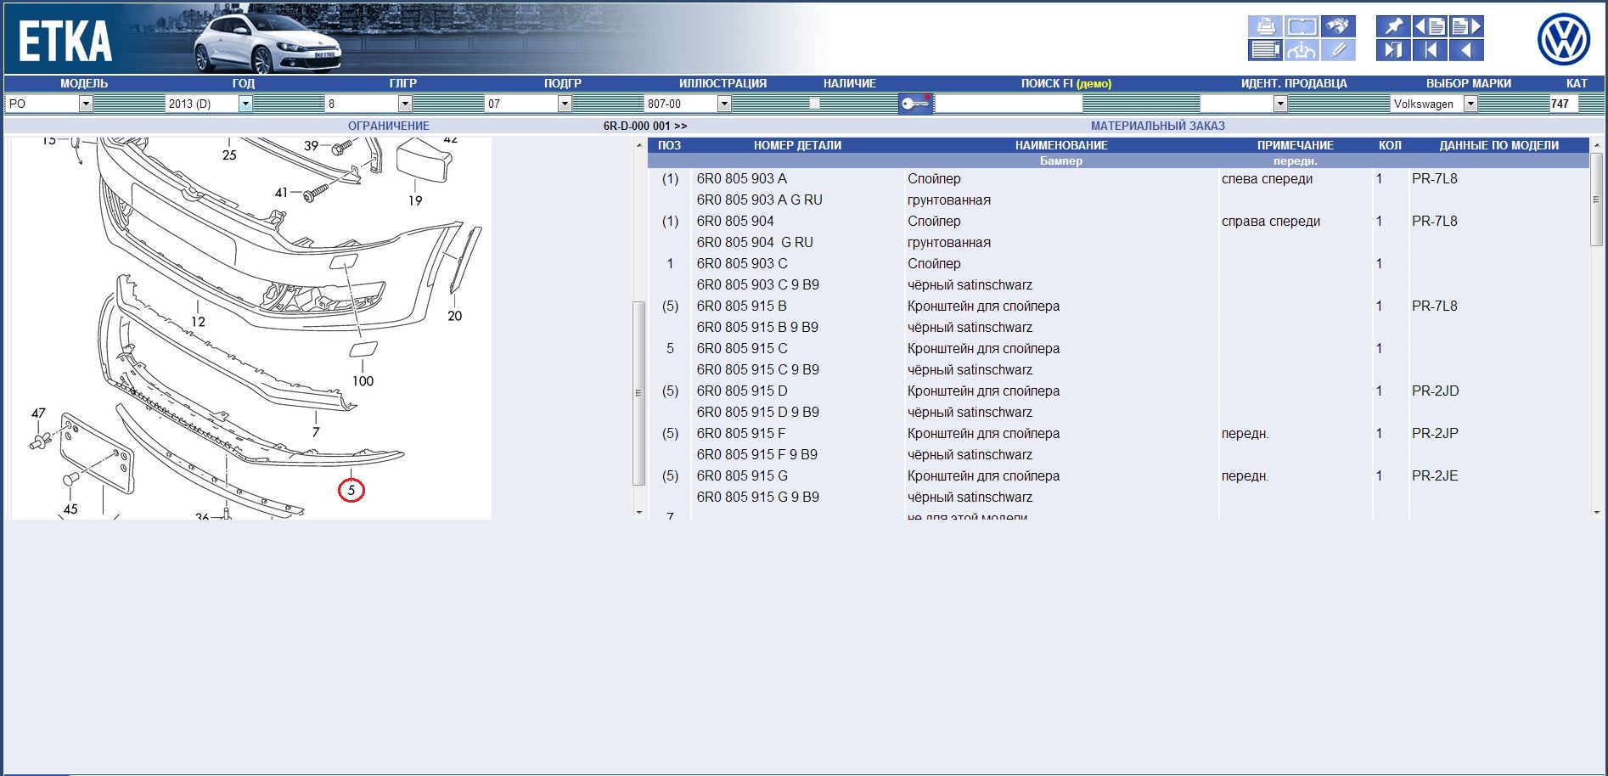Open the ОГРАНИЧЕНИЕ section
Viewport: 1608px width, 776px height.
pyautogui.click(x=388, y=126)
